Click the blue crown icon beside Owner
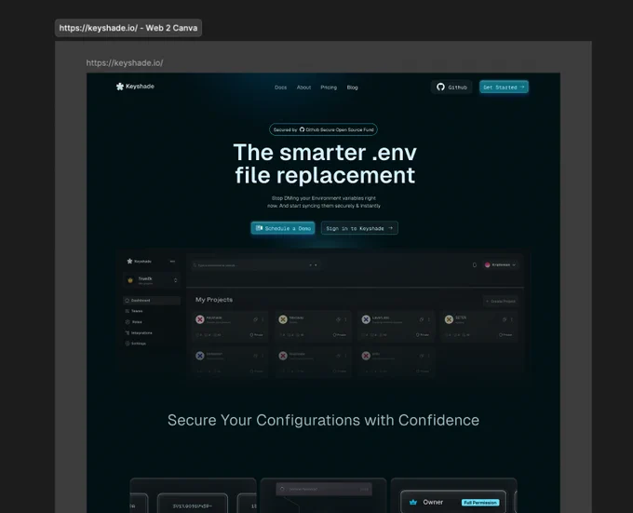 click(413, 502)
